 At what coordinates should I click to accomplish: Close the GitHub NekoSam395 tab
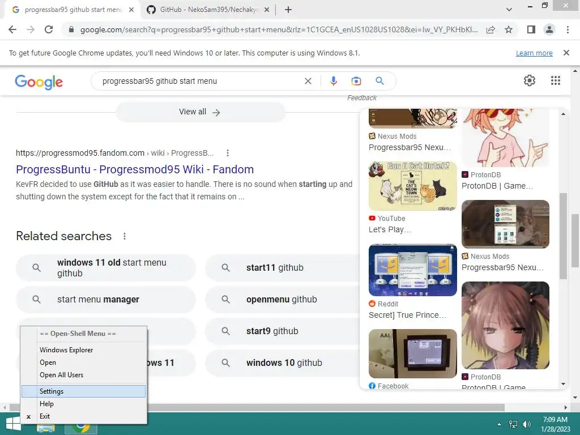point(266,10)
